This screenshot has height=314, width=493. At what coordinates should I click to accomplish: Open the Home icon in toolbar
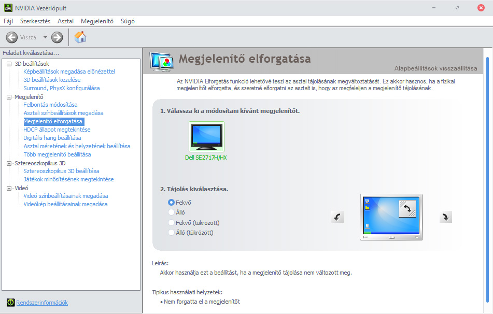click(x=80, y=37)
